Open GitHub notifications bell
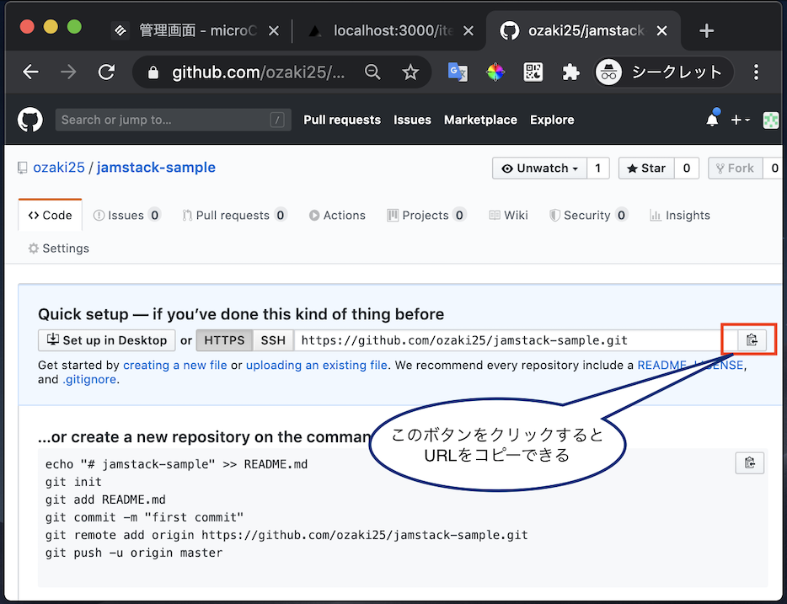The height and width of the screenshot is (604, 787). (712, 120)
